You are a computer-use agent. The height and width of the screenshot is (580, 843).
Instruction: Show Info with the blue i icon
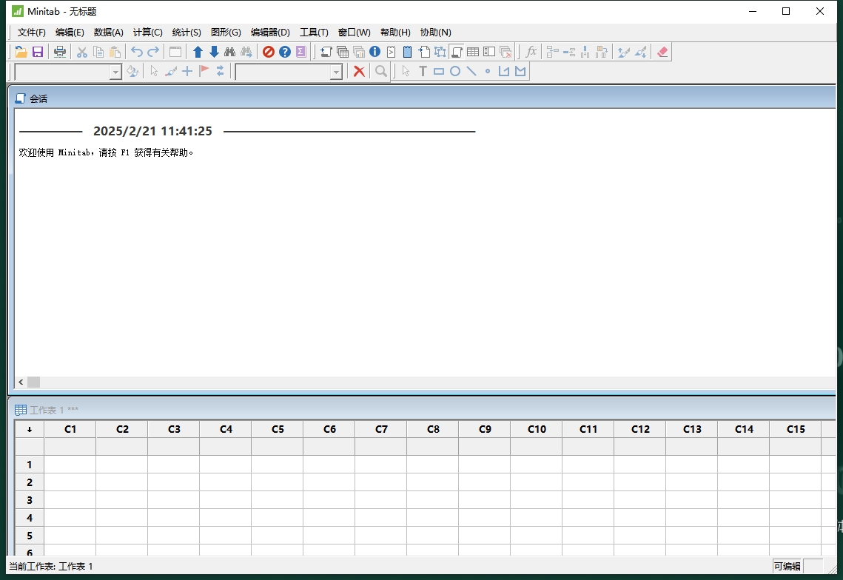pos(375,52)
